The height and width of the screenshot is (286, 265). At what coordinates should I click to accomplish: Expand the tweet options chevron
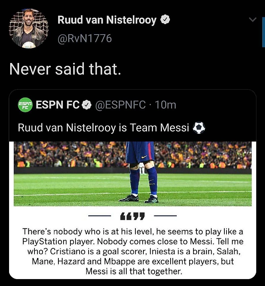tap(253, 19)
